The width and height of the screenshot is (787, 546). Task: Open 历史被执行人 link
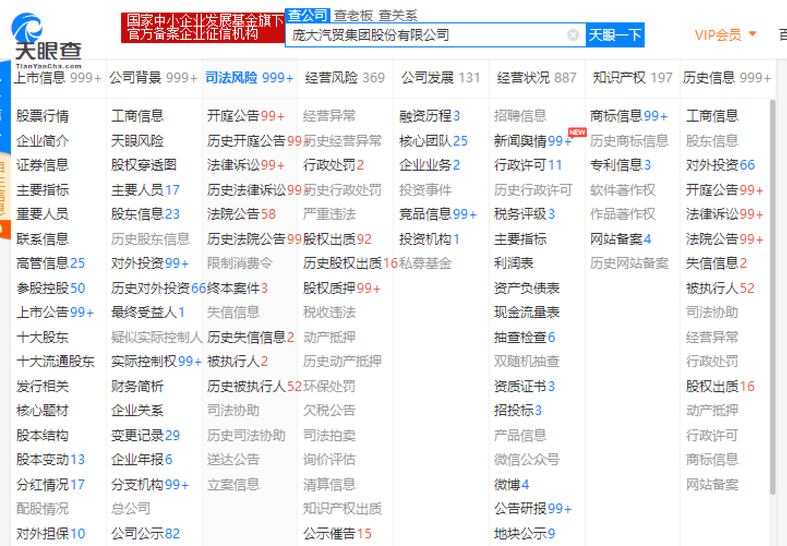(x=255, y=386)
